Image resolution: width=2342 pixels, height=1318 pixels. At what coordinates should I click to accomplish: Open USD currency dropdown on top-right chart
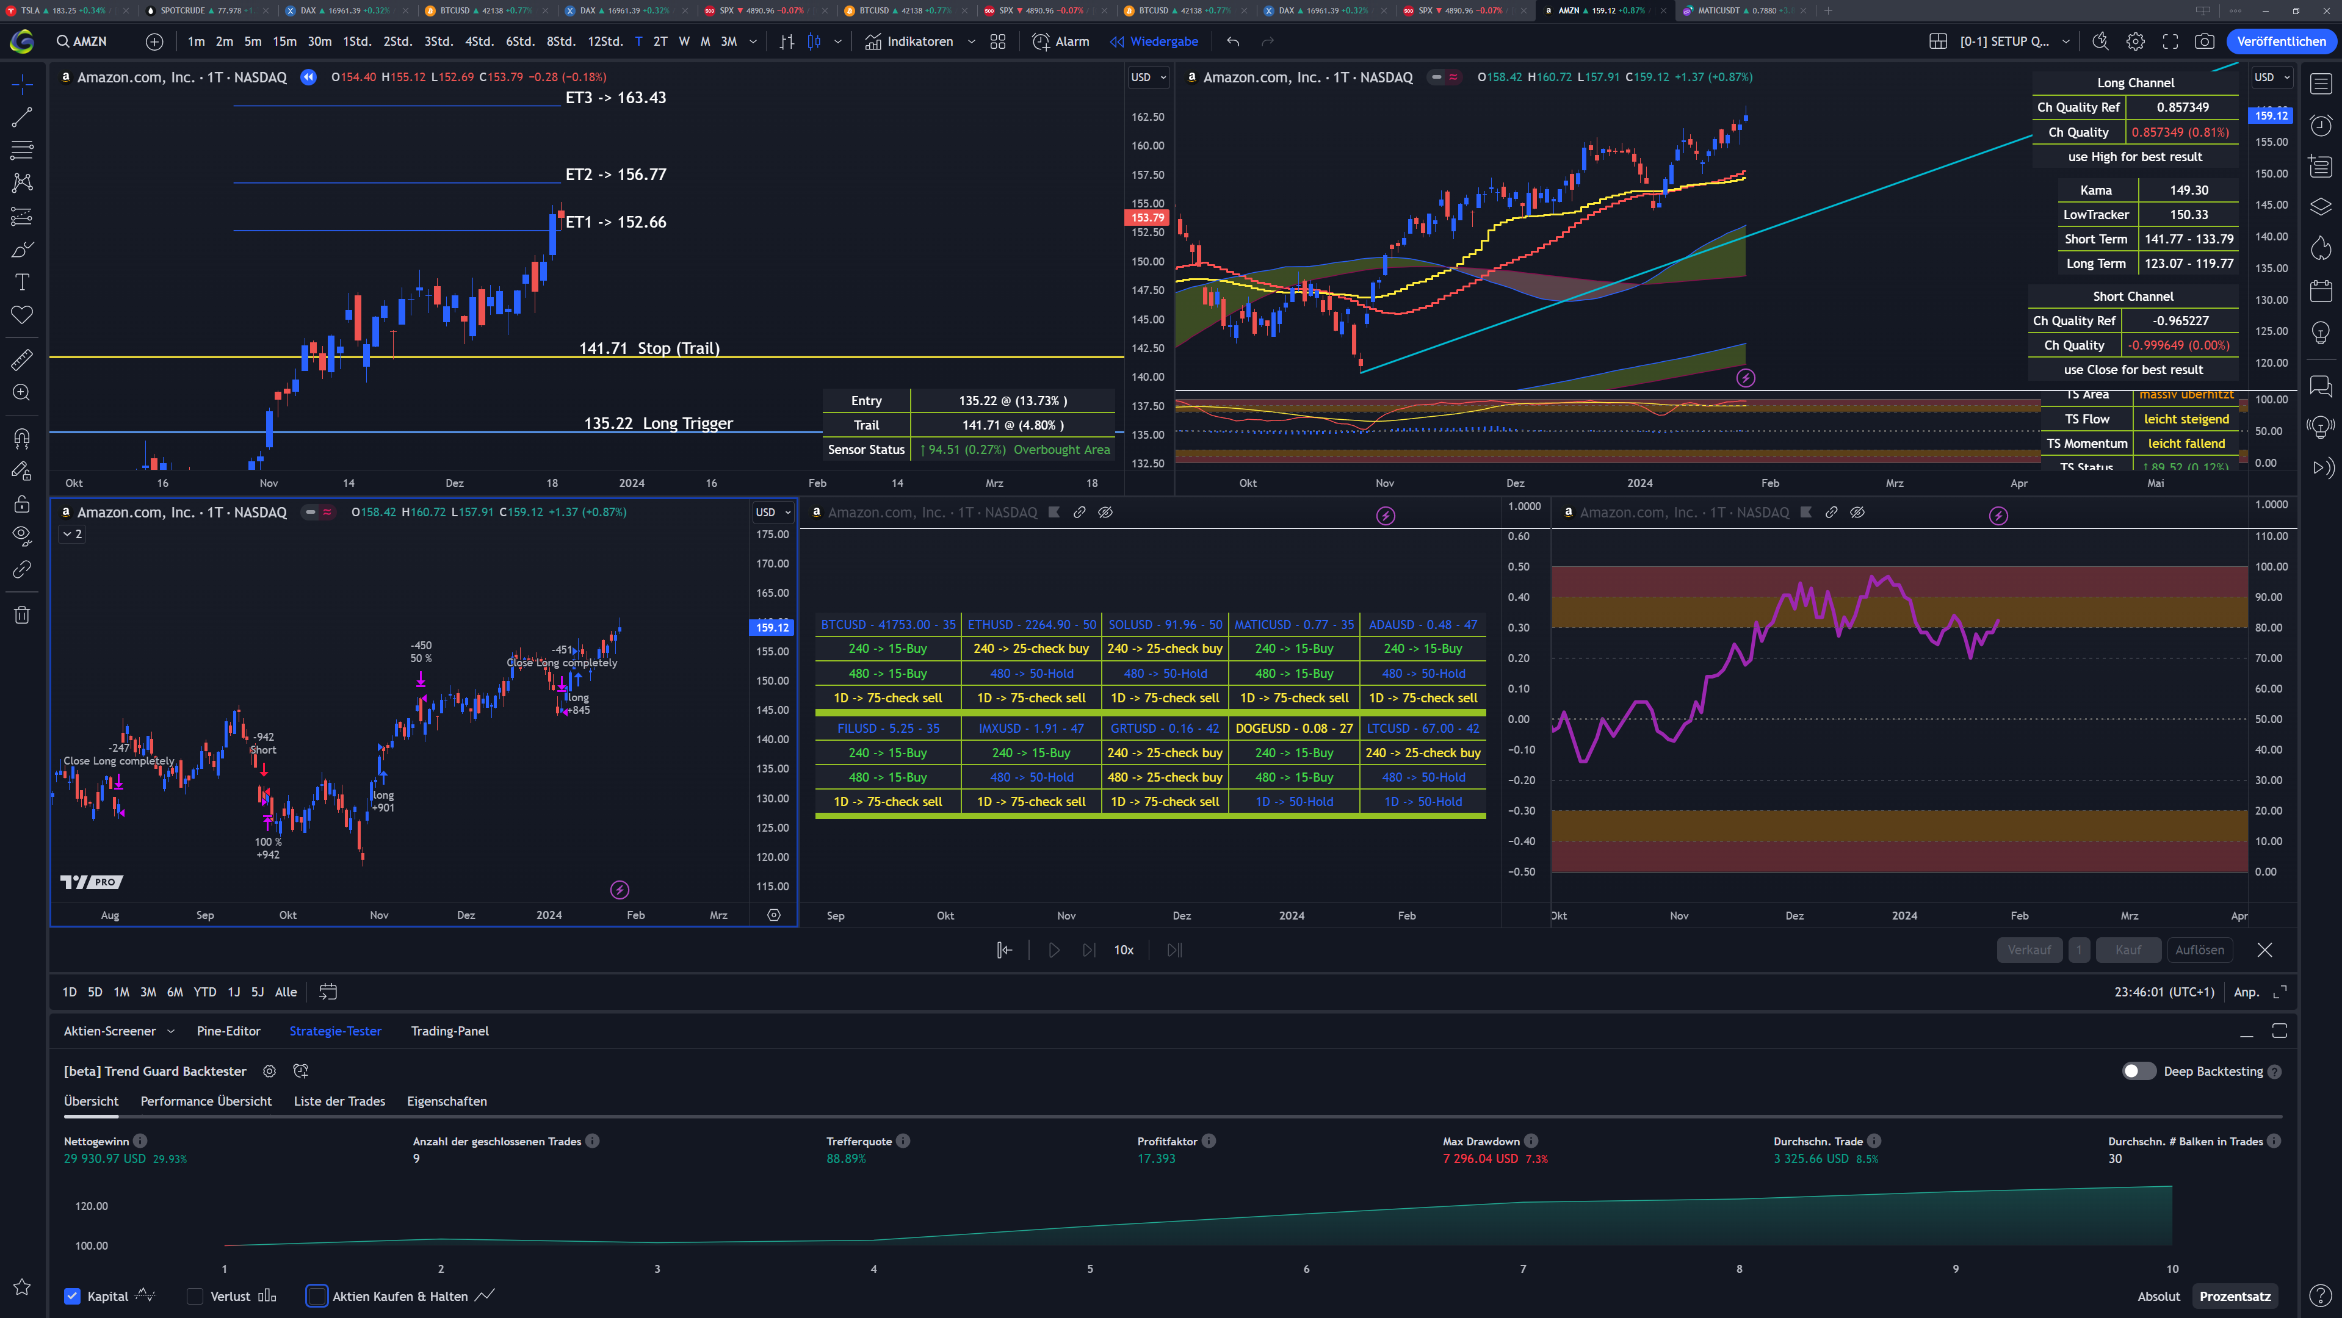click(2272, 77)
